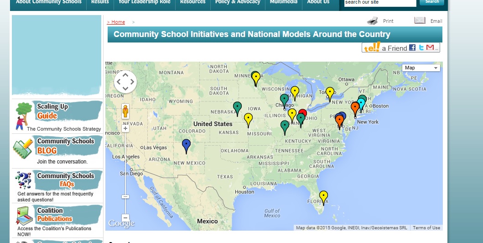Image resolution: width=483 pixels, height=243 pixels.
Task: Open the Results menu item
Action: (x=100, y=2)
